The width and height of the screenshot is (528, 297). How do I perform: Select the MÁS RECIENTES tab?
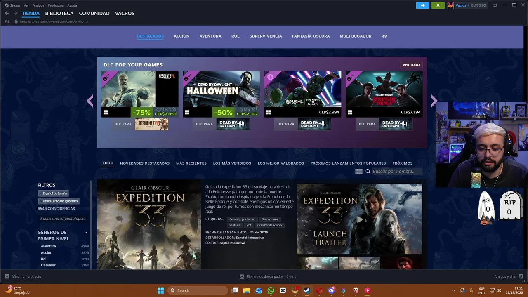tap(191, 163)
